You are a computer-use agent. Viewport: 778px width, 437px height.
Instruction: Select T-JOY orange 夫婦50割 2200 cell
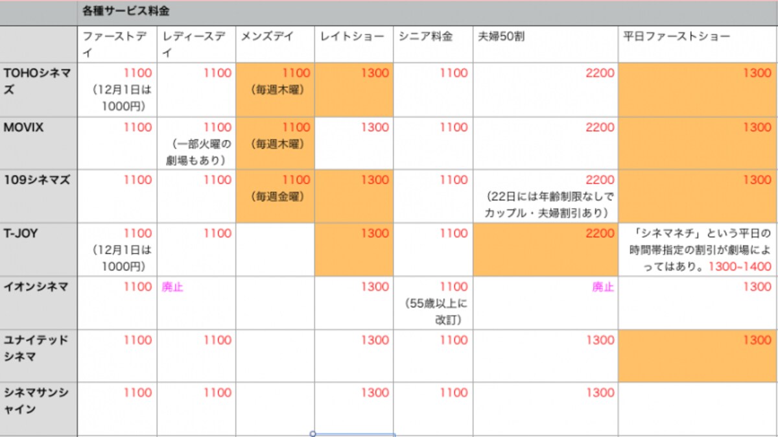click(545, 250)
